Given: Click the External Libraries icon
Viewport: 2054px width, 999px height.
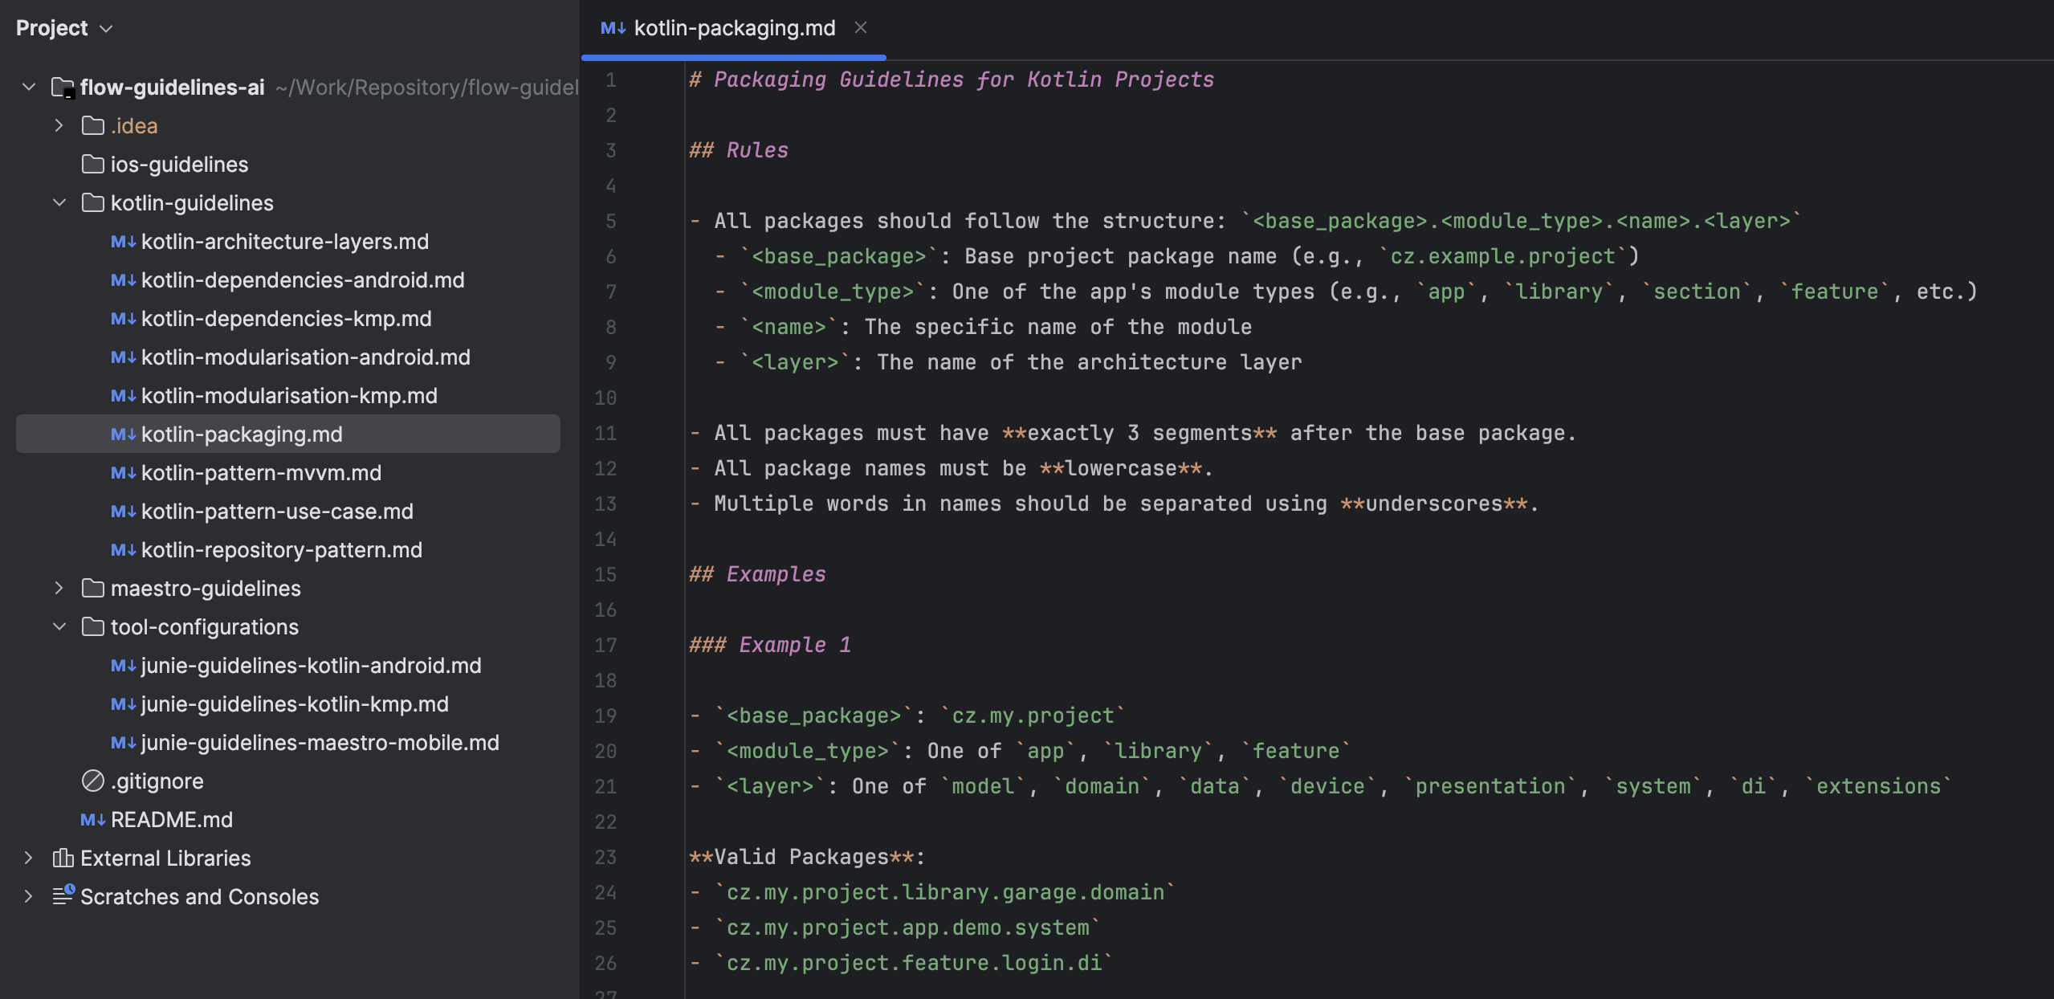Looking at the screenshot, I should click(63, 858).
